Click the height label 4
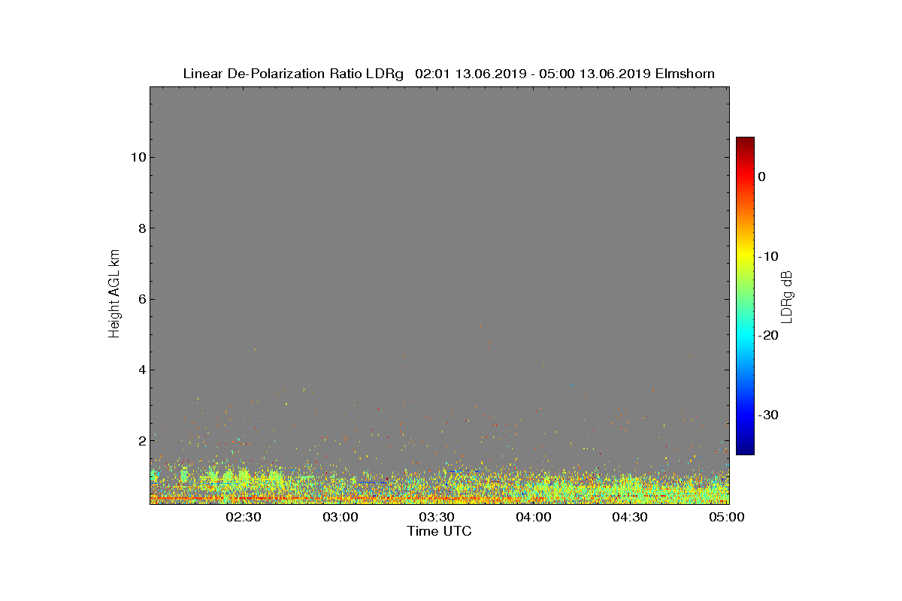 pyautogui.click(x=141, y=370)
